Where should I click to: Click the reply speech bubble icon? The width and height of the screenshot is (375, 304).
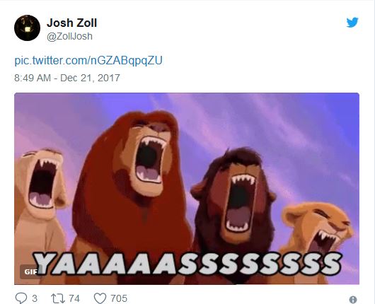click(x=21, y=298)
